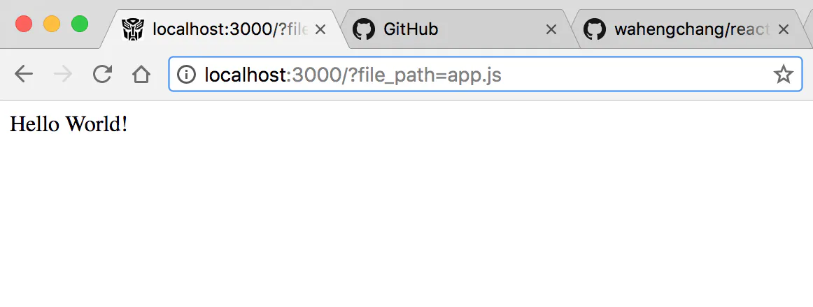
Task: Close the GitHub tab
Action: (x=551, y=30)
